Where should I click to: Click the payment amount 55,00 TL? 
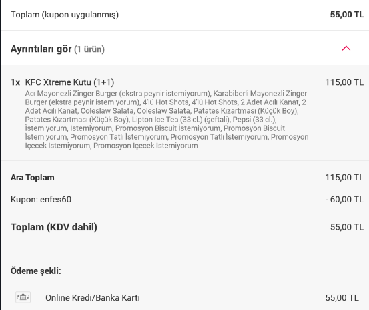pos(342,298)
